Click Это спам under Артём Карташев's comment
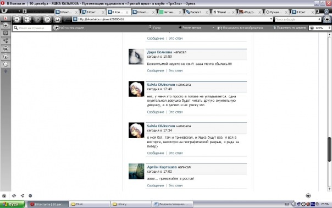Viewport: 332px width, 208px height. (175, 185)
